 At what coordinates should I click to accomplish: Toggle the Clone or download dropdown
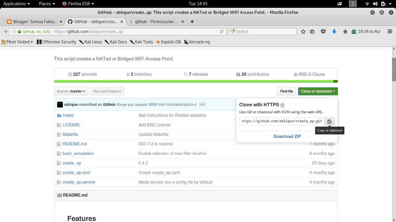click(x=318, y=91)
